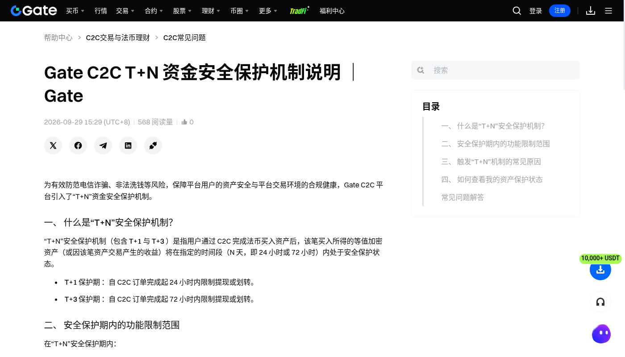
Task: Click the floating blue download button
Action: point(600,270)
